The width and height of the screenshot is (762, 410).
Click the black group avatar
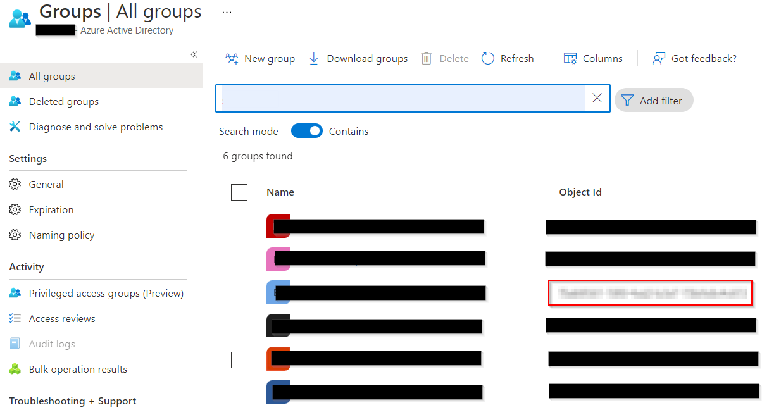(277, 325)
